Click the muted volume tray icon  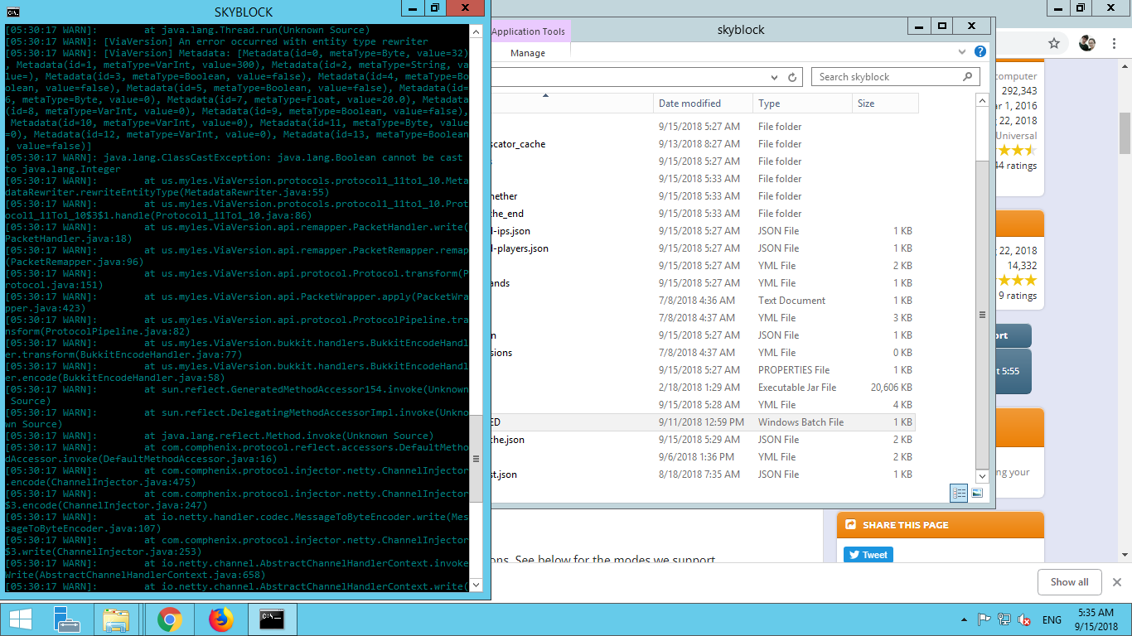click(1024, 619)
